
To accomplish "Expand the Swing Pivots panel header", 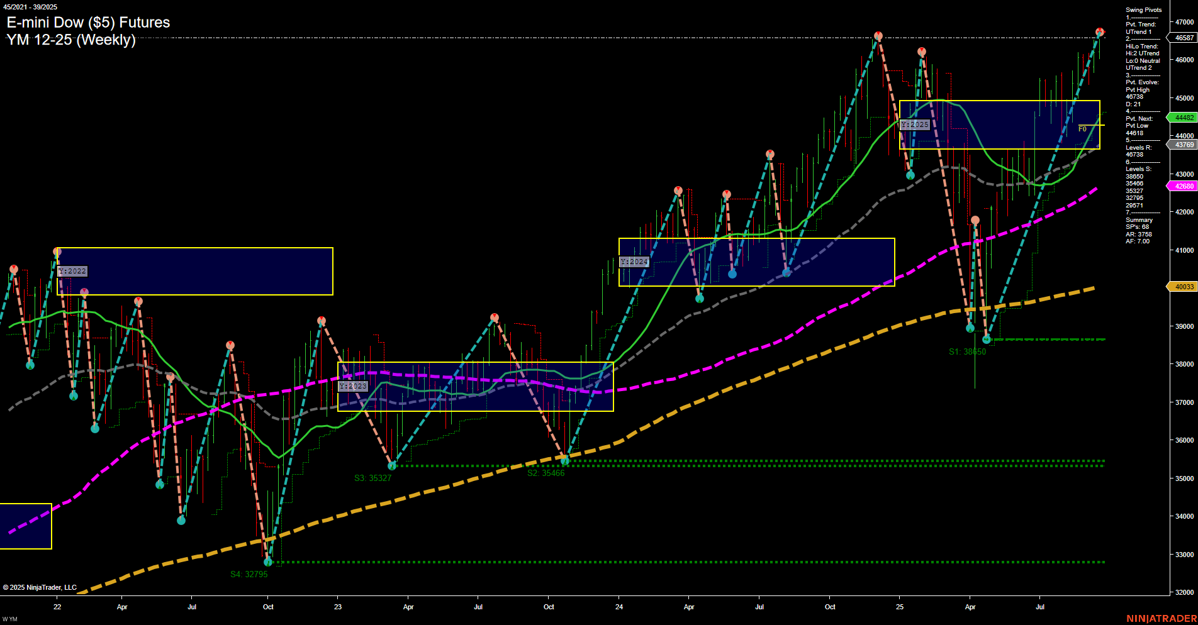I will [1143, 10].
